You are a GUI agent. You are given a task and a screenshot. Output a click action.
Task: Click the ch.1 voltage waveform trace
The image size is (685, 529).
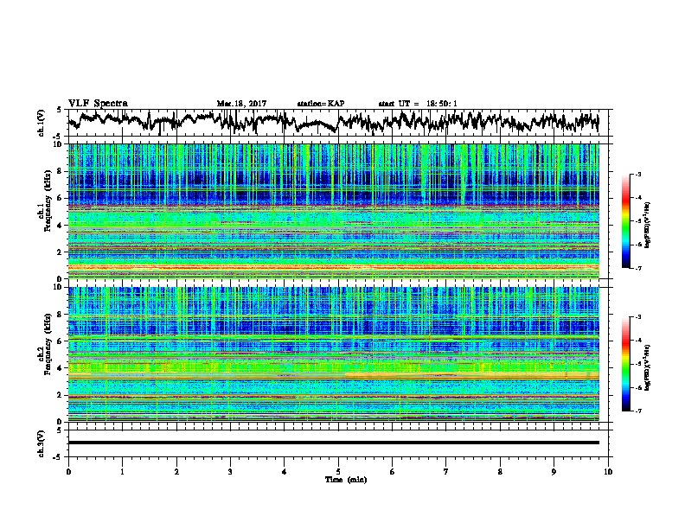coord(333,121)
